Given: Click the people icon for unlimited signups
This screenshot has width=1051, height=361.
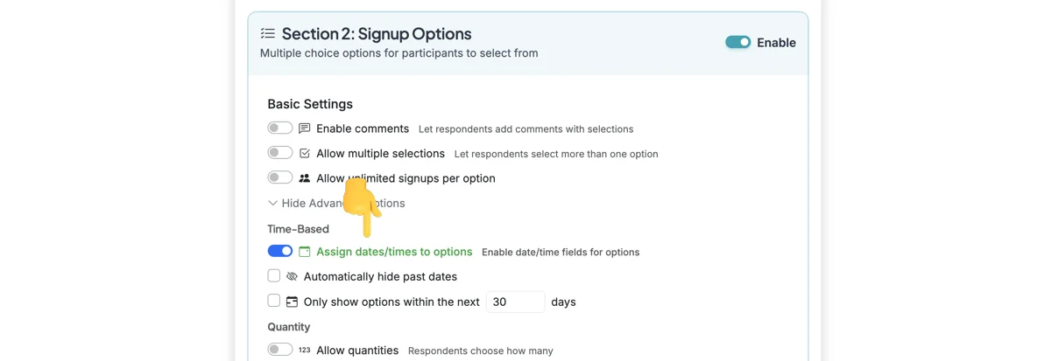Looking at the screenshot, I should tap(305, 178).
